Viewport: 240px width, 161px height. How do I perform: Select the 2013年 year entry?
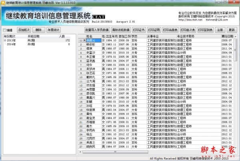[x=11, y=40]
